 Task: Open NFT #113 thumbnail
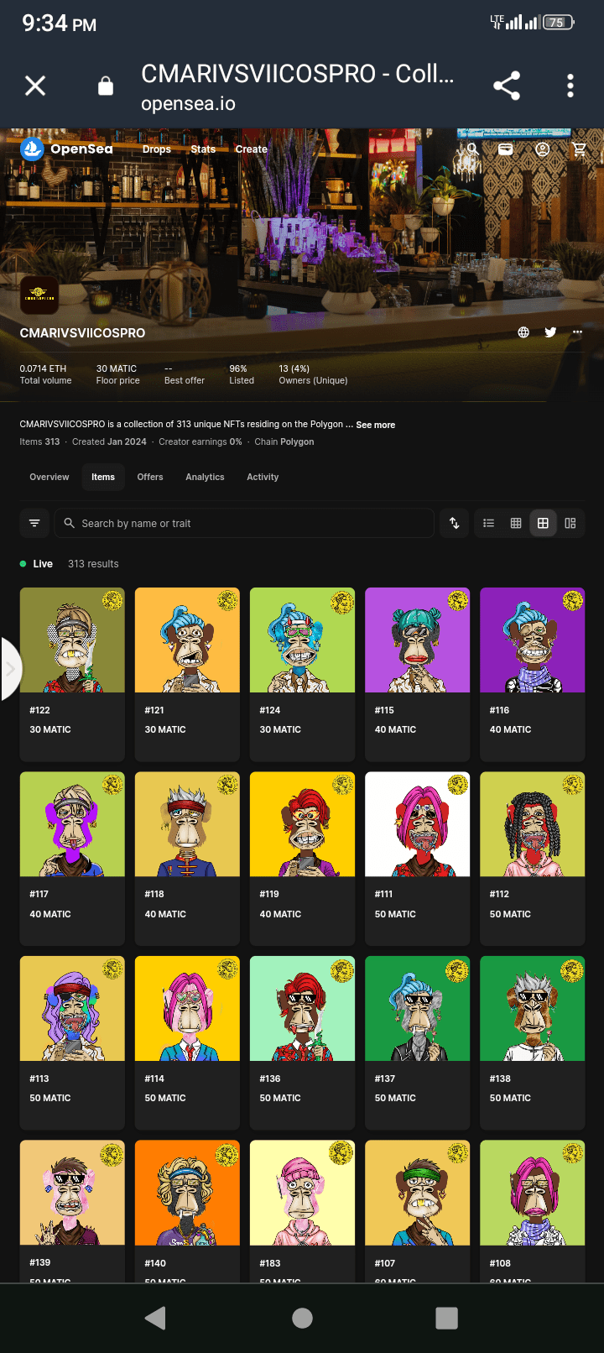pyautogui.click(x=72, y=1008)
